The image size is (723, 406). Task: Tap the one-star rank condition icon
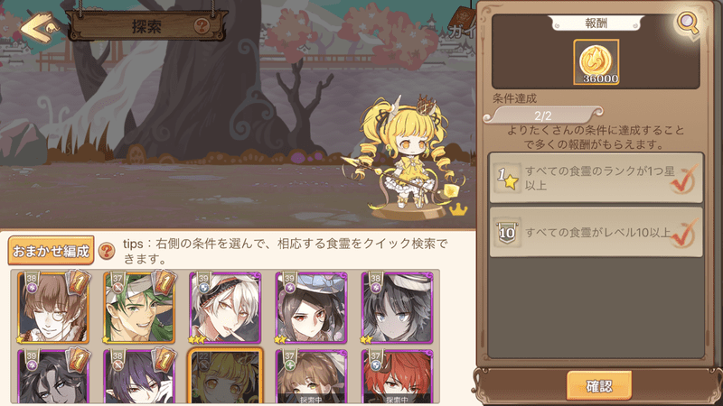[x=507, y=178]
